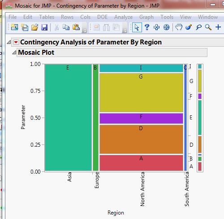Click the Mosaic Plot section title

click(36, 53)
